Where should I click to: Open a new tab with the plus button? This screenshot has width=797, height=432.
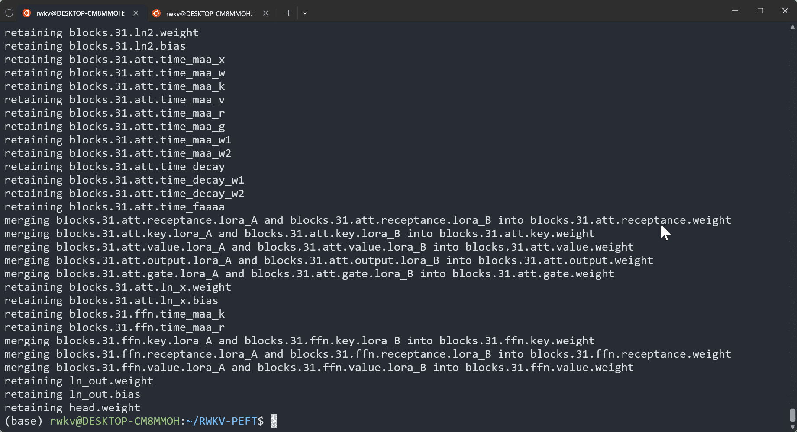point(289,13)
